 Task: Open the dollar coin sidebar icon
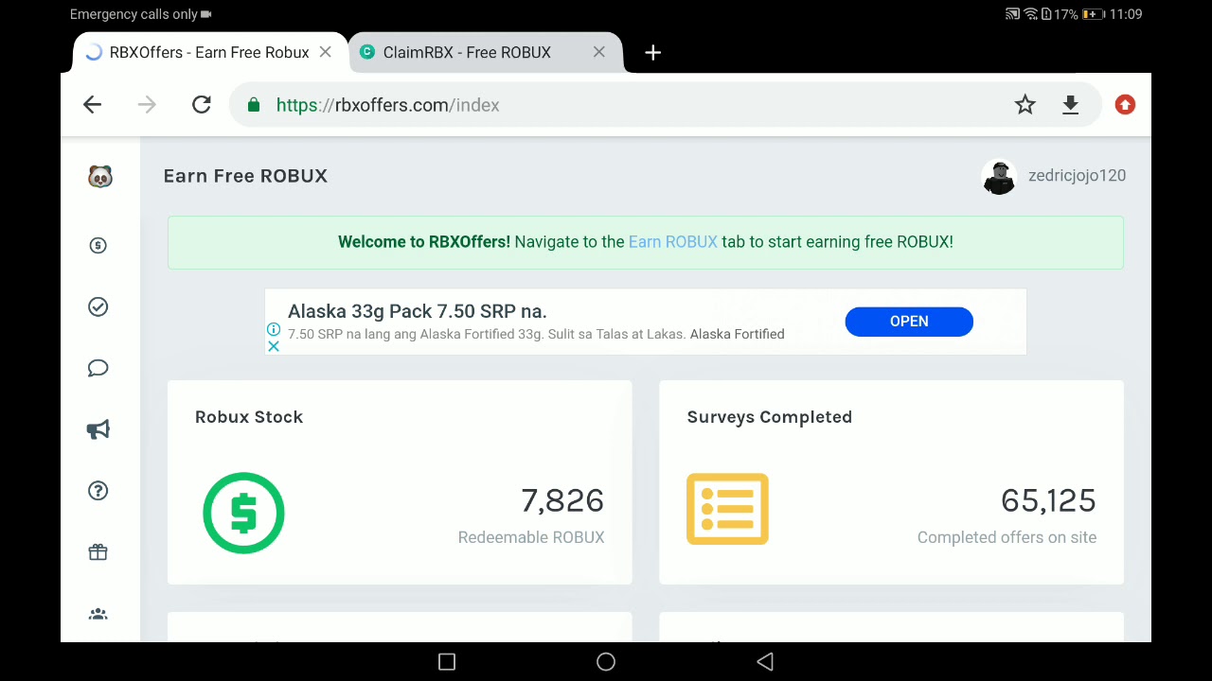[98, 246]
